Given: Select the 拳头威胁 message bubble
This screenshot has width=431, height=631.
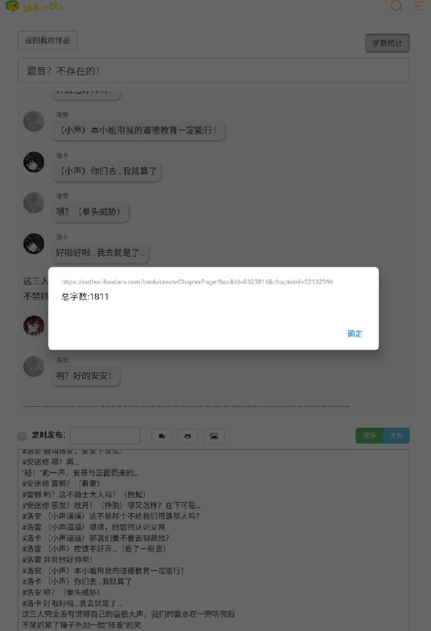Looking at the screenshot, I should pos(90,212).
